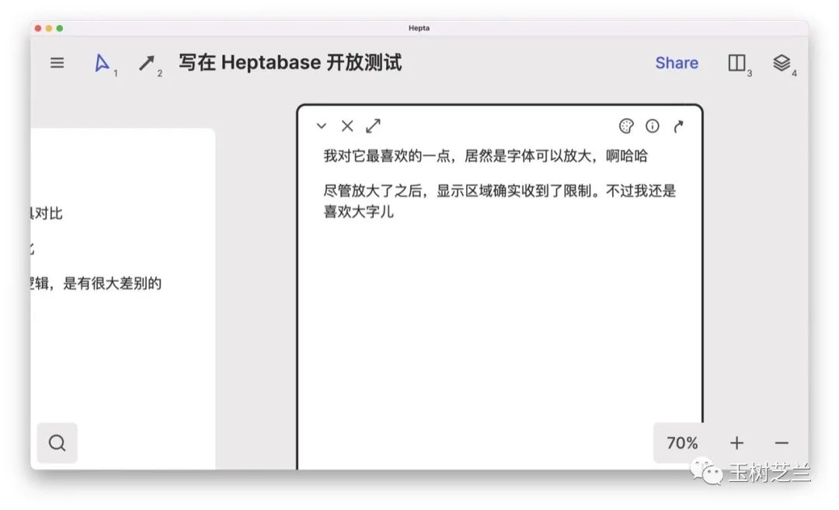
Task: Expand the card to full screen
Action: [x=373, y=126]
